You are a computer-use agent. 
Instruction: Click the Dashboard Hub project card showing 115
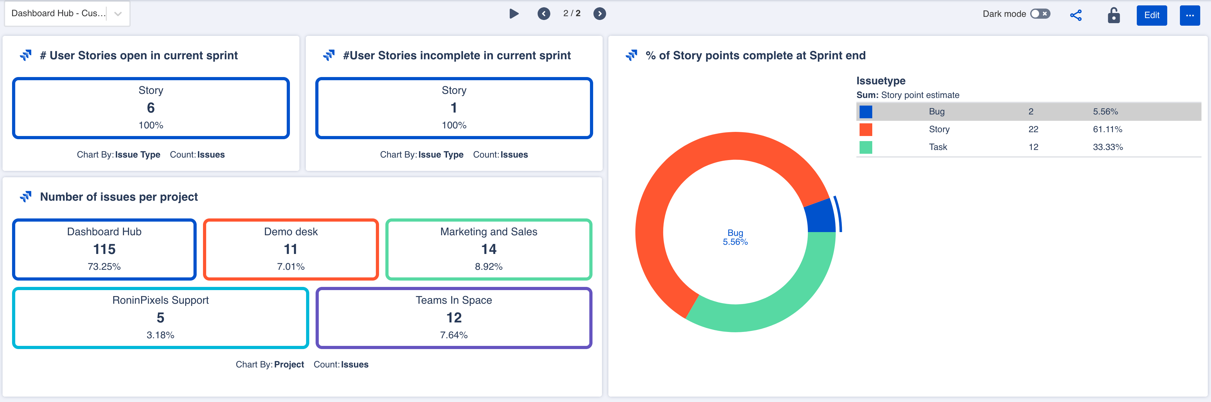point(104,250)
